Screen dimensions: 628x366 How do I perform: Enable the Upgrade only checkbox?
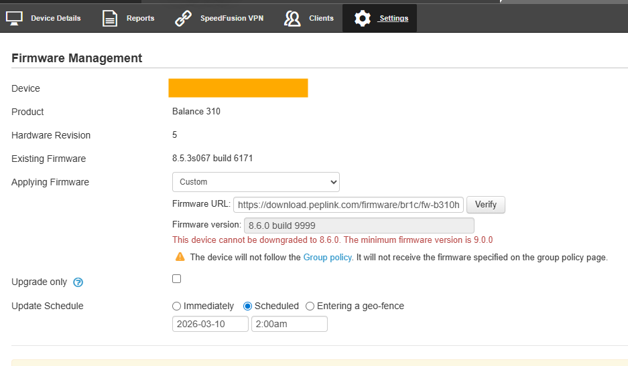(177, 279)
